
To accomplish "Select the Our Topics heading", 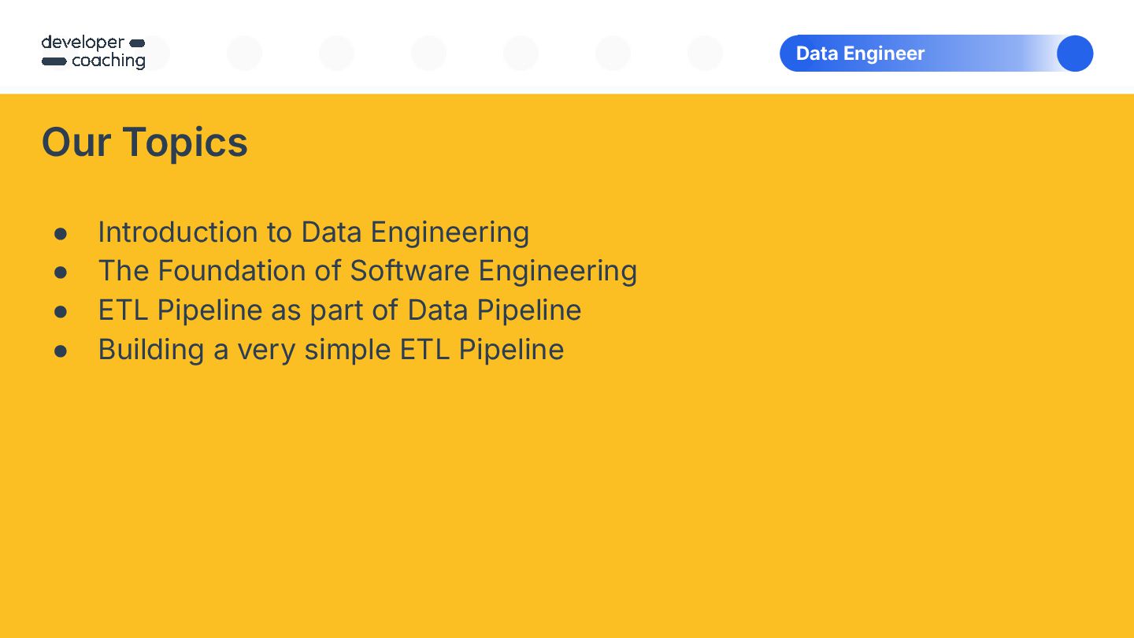I will pos(145,143).
